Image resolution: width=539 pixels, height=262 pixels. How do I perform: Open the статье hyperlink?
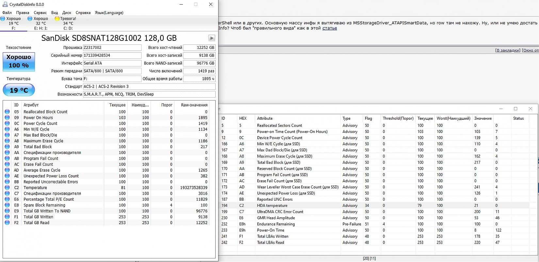(330, 28)
